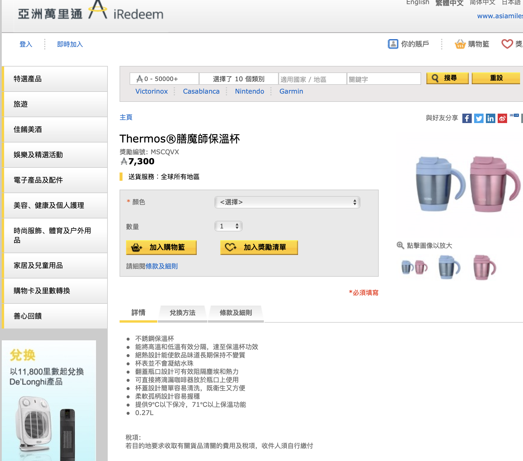The height and width of the screenshot is (461, 523).
Task: Go to 主頁 breadcrumb link
Action: pyautogui.click(x=126, y=117)
